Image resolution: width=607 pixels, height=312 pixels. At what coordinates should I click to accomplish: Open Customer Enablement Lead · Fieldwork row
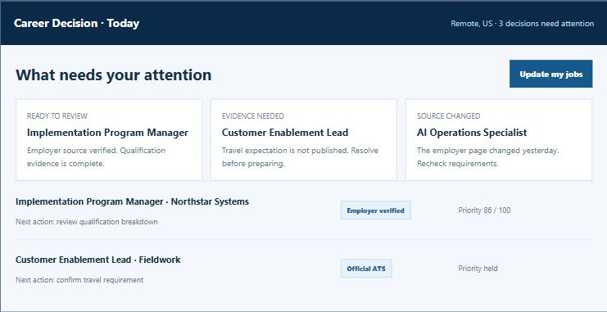(x=304, y=269)
